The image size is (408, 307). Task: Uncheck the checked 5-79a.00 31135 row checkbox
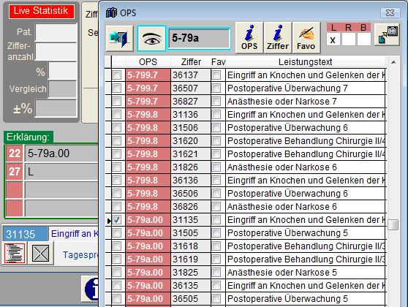coord(116,220)
